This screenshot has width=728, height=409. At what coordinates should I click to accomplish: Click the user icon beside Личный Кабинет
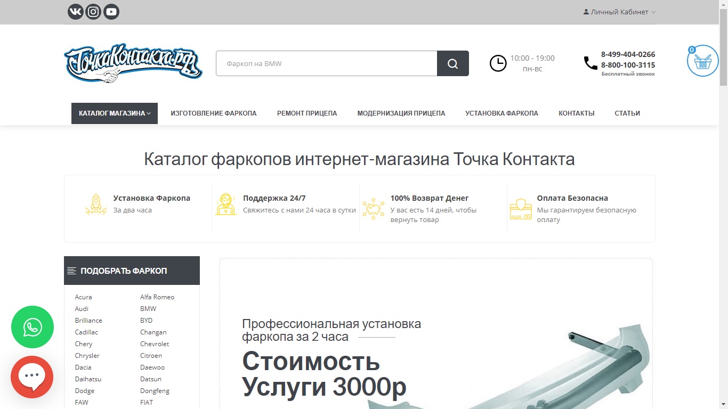tap(586, 12)
